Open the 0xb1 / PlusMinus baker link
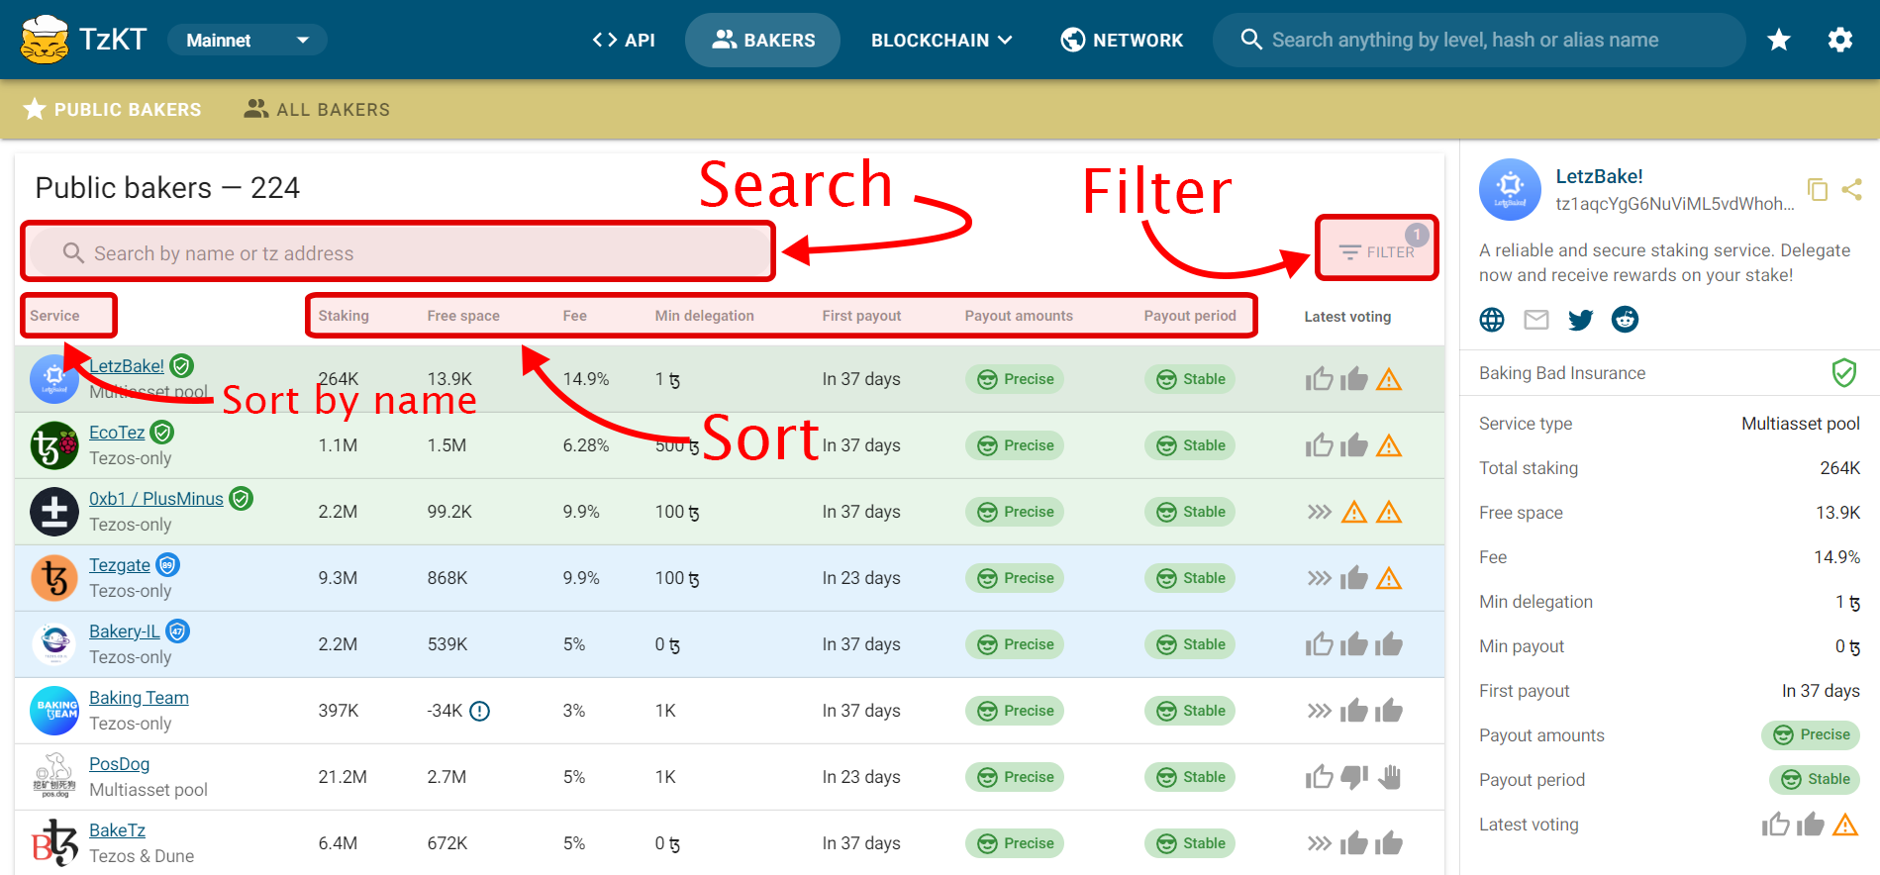The height and width of the screenshot is (875, 1880). tap(156, 499)
